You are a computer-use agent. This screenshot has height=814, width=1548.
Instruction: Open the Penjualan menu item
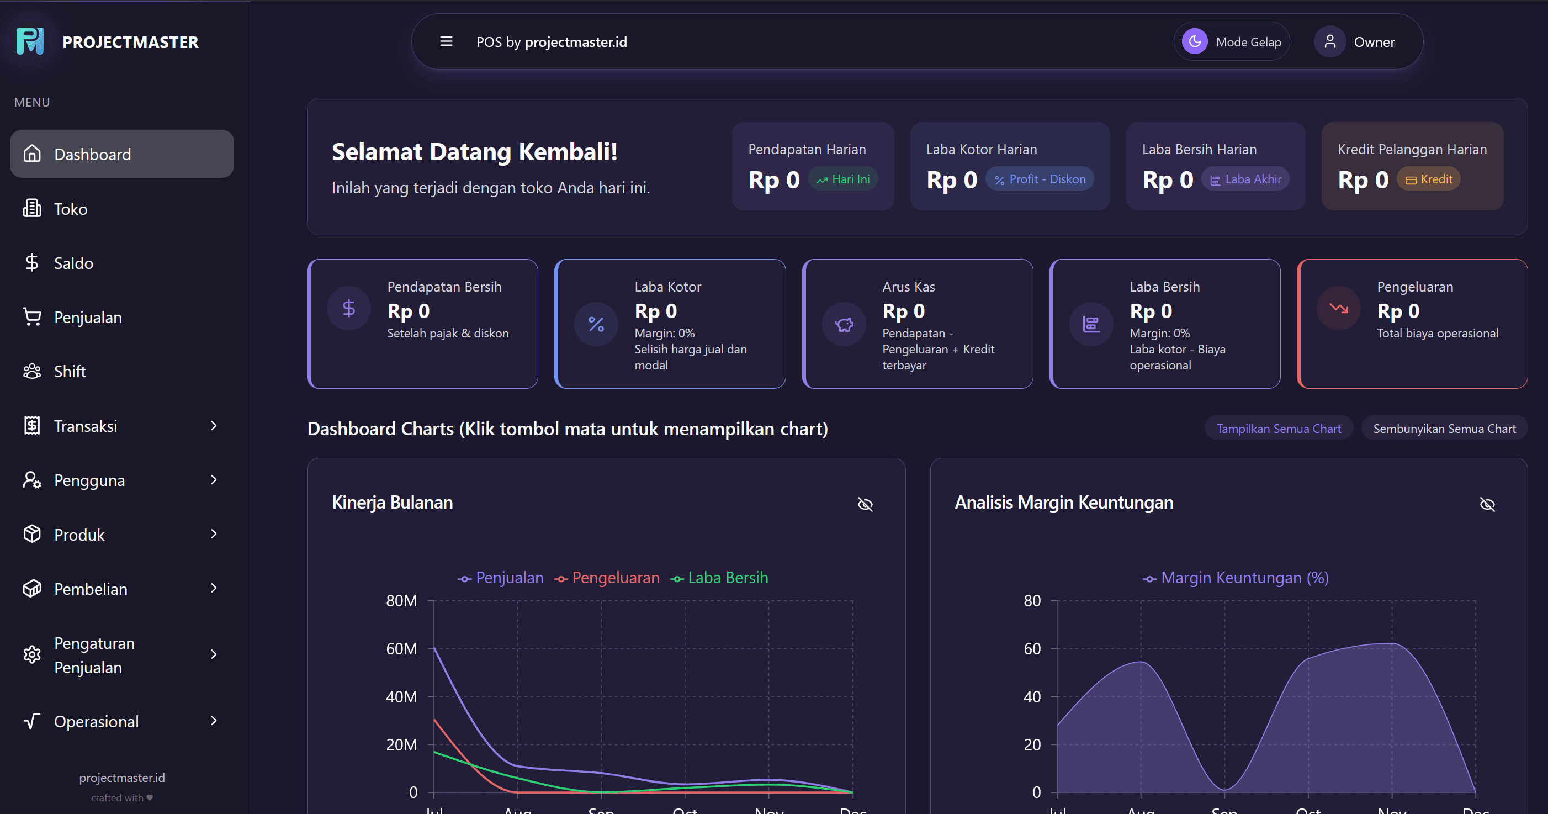(x=88, y=317)
